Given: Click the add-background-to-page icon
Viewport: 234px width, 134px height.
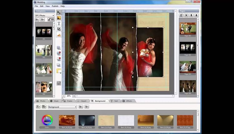Looking at the screenshot, I should [38, 107].
